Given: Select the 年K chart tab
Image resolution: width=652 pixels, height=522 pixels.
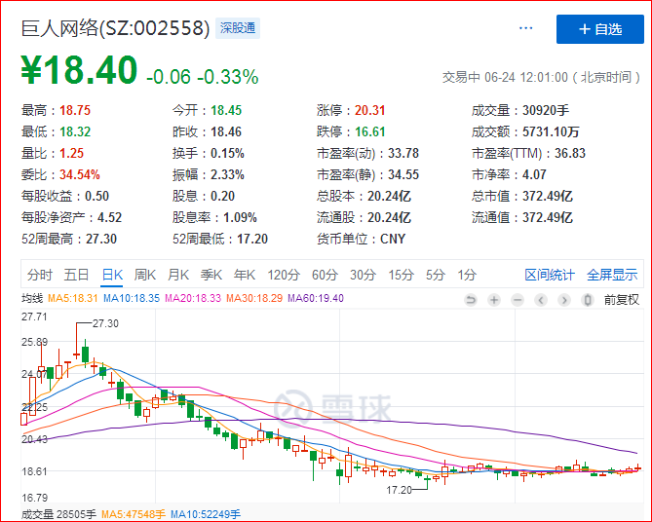Looking at the screenshot, I should click(245, 275).
